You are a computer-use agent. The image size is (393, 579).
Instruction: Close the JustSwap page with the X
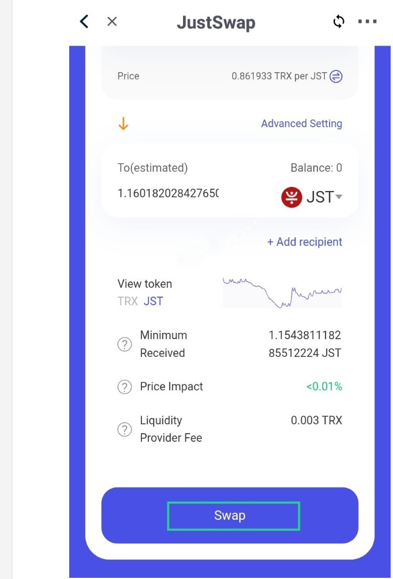(112, 22)
